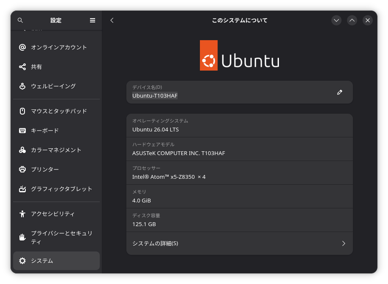Open カラーマネジメント settings
This screenshot has height=284, width=388.
(x=56, y=150)
